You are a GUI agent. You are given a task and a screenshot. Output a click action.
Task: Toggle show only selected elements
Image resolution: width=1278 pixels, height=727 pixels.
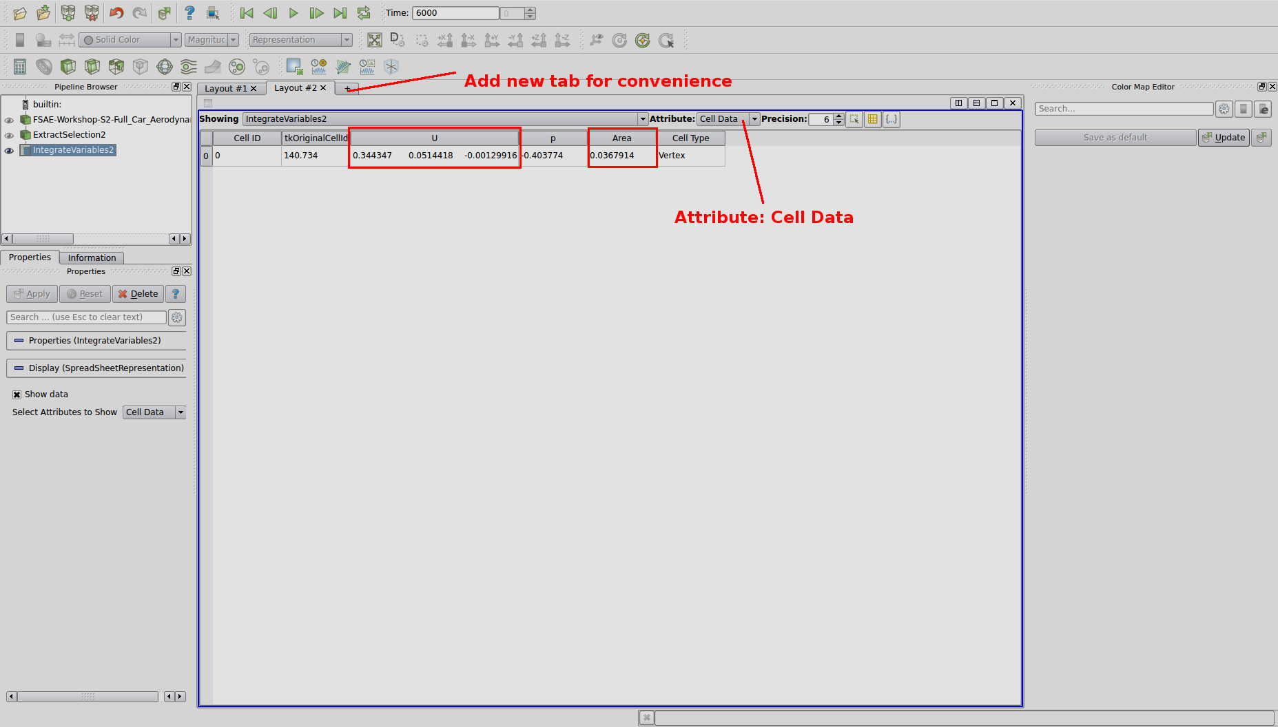(x=854, y=119)
